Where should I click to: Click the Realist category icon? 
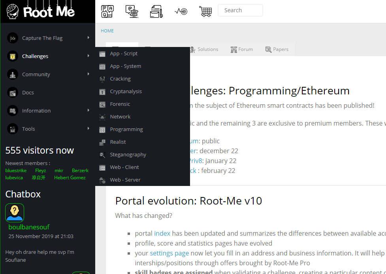point(102,142)
